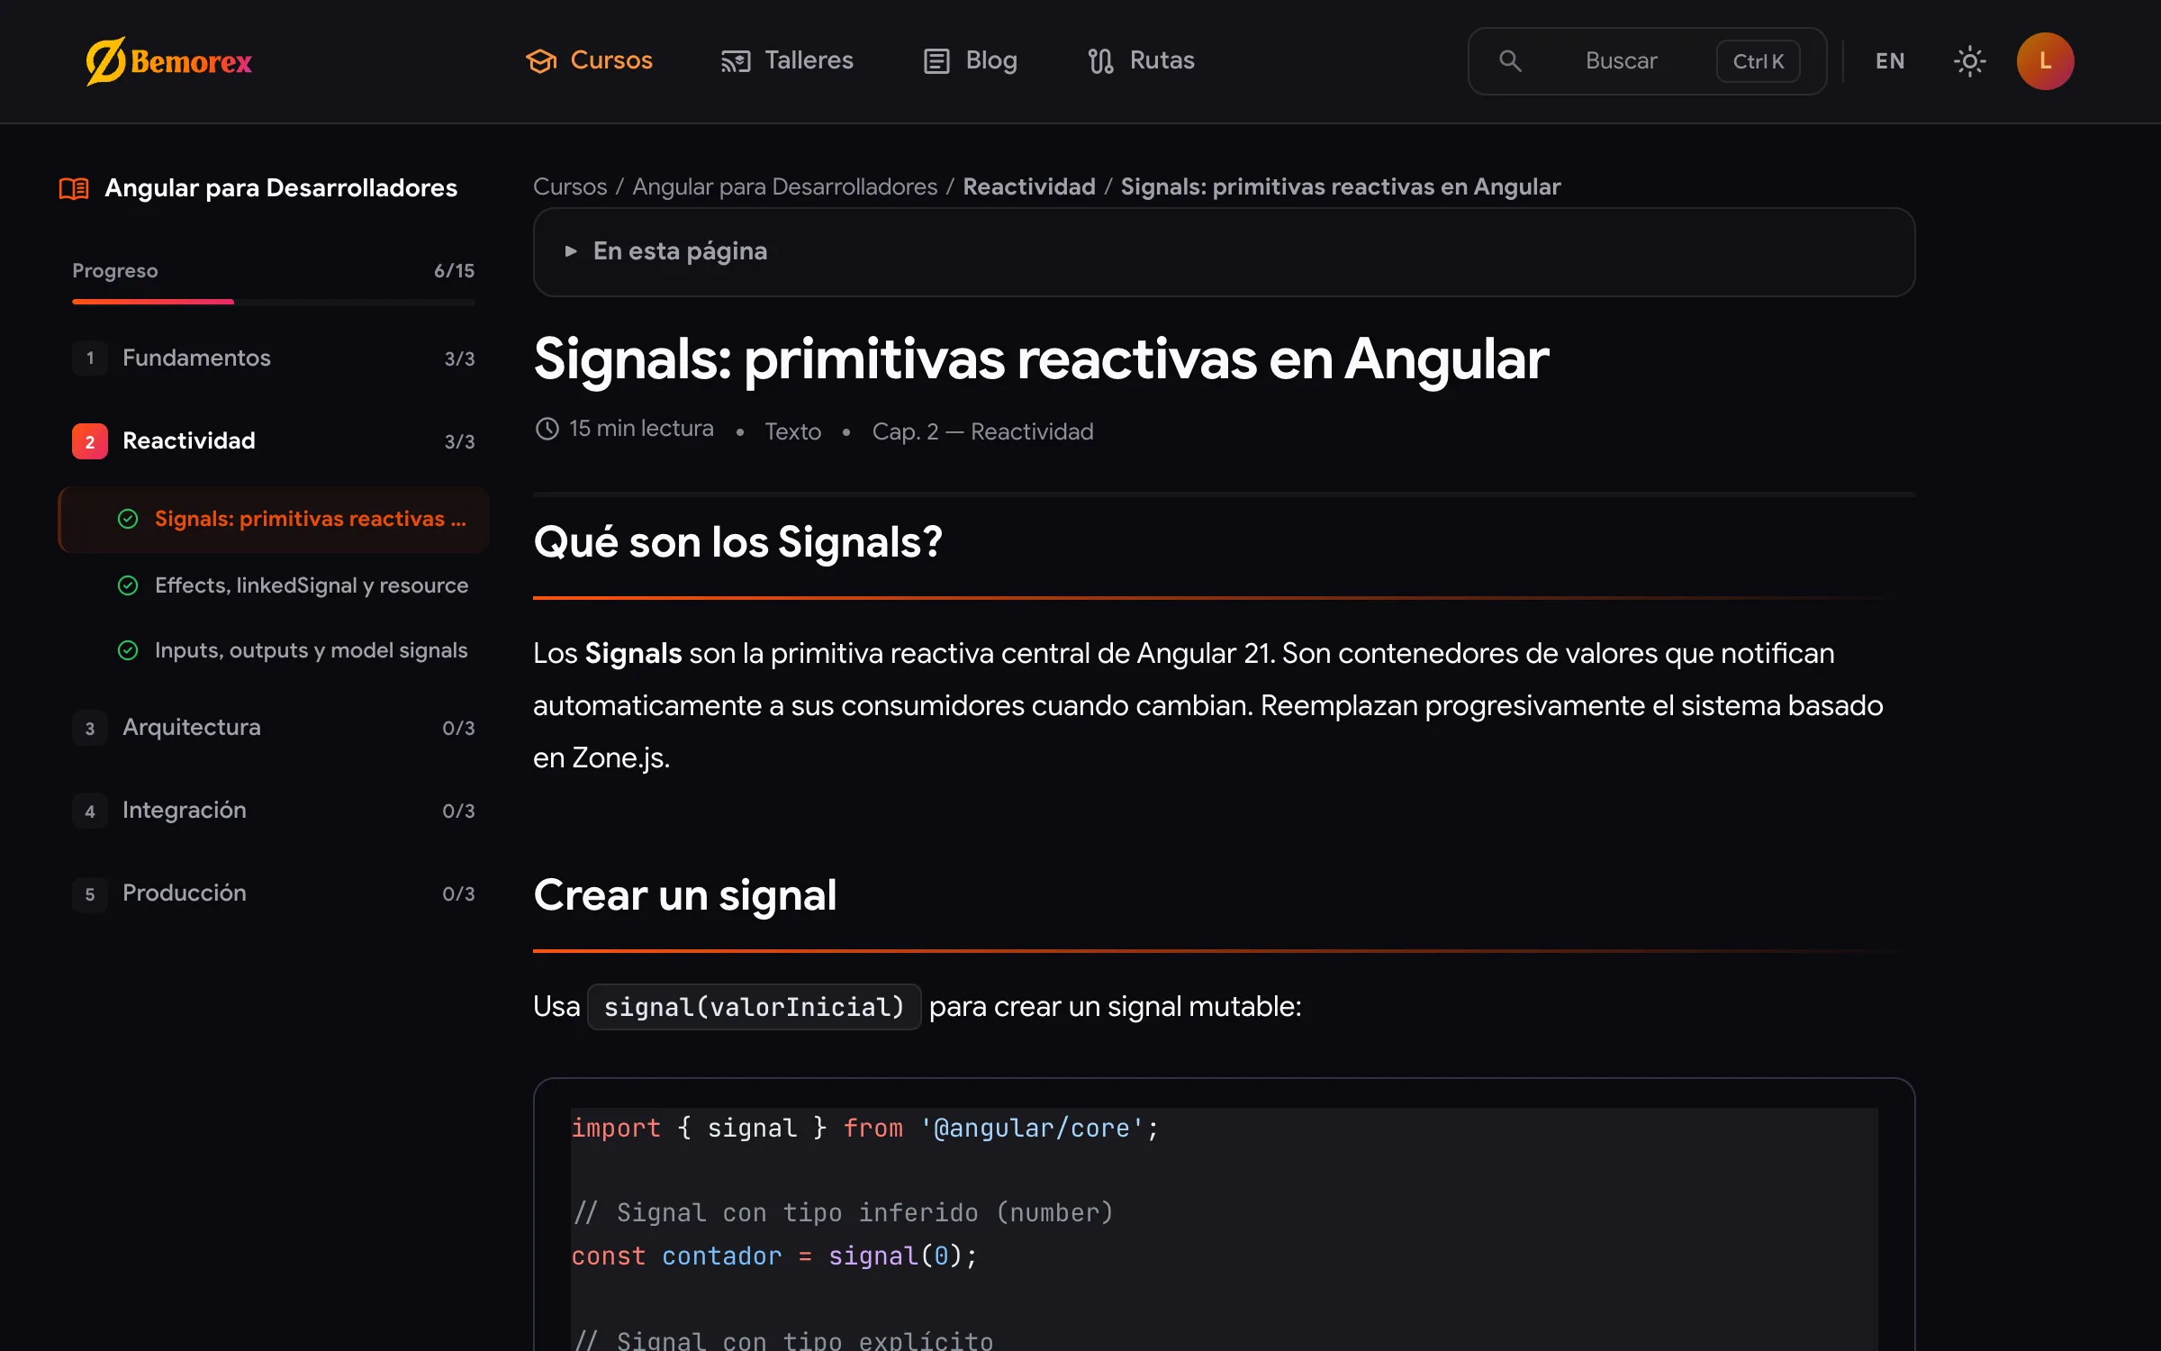The image size is (2161, 1351).
Task: Go to Reactividad breadcrumb link
Action: 1029,186
